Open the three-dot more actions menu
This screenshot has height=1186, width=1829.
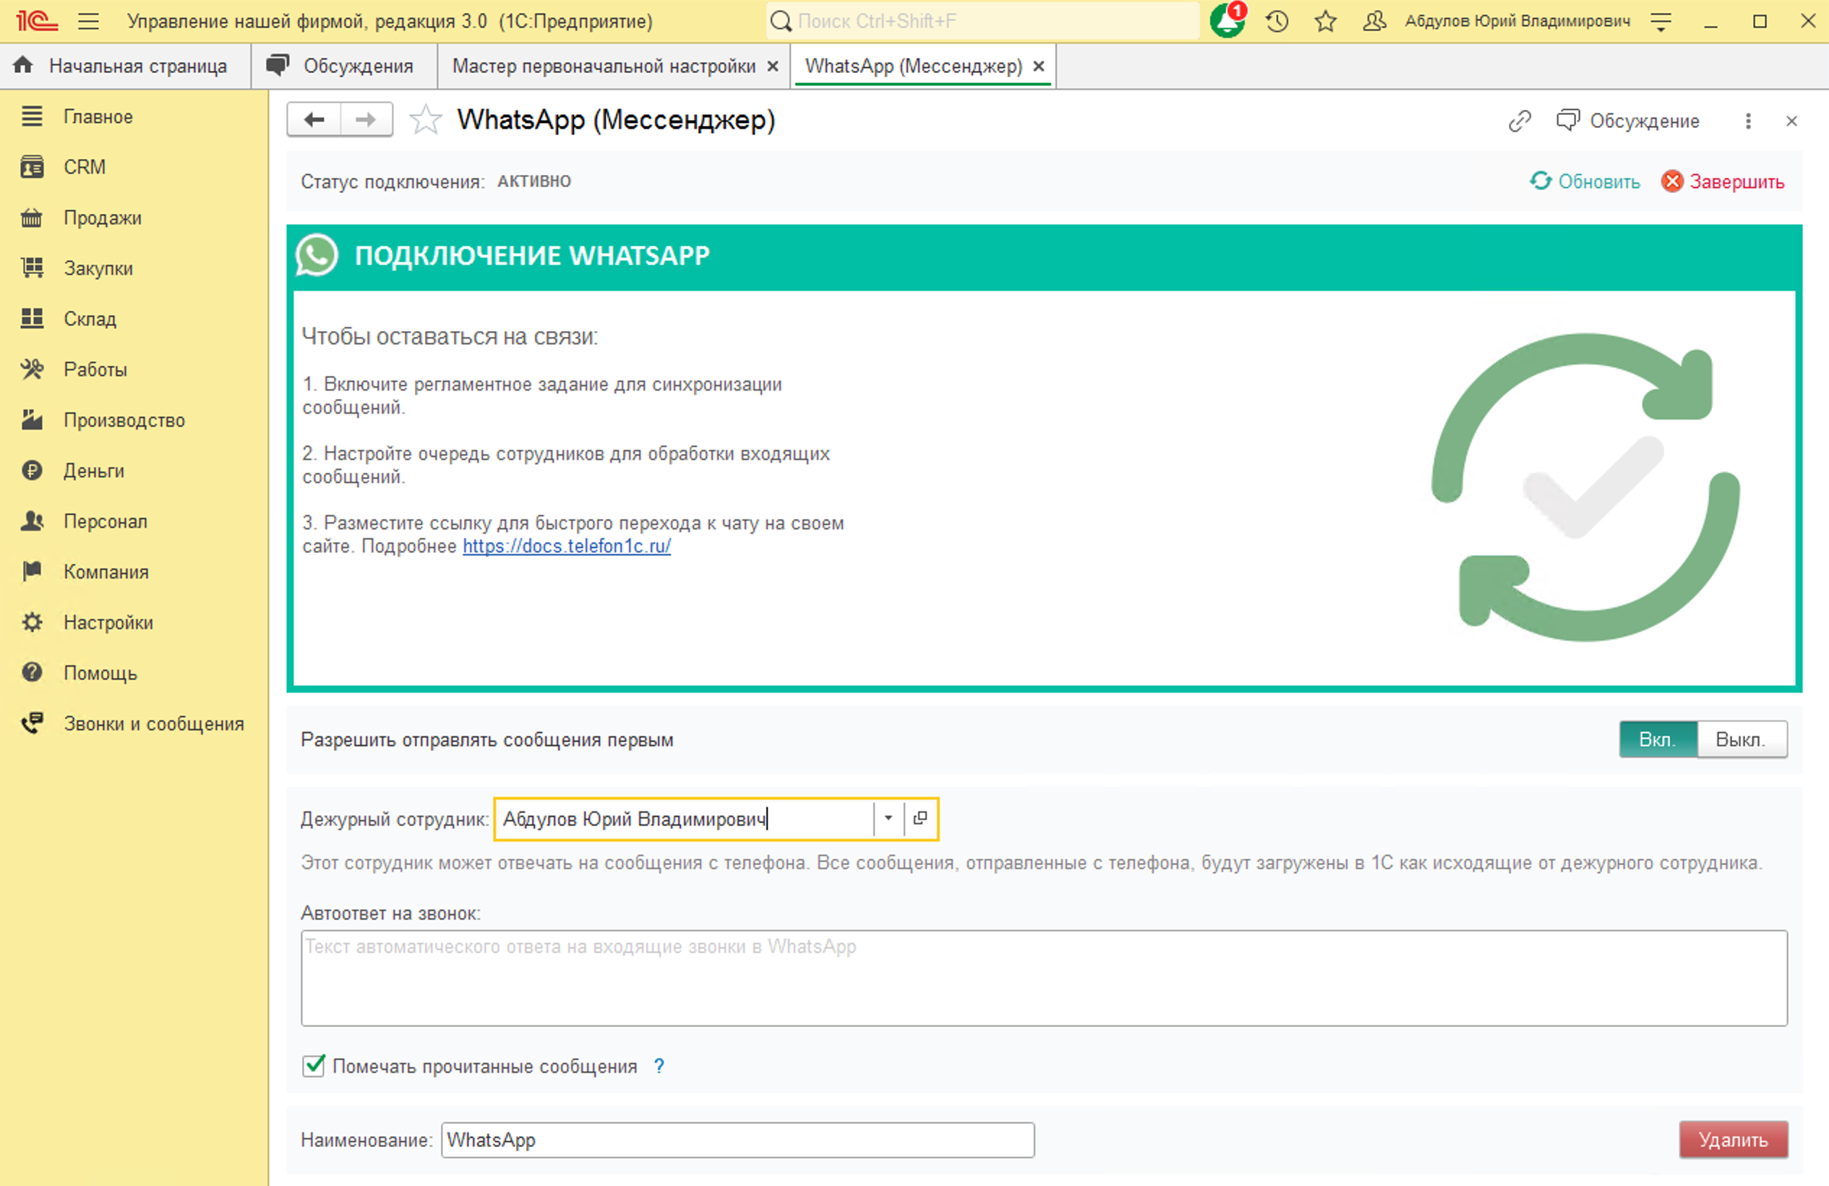click(x=1747, y=121)
